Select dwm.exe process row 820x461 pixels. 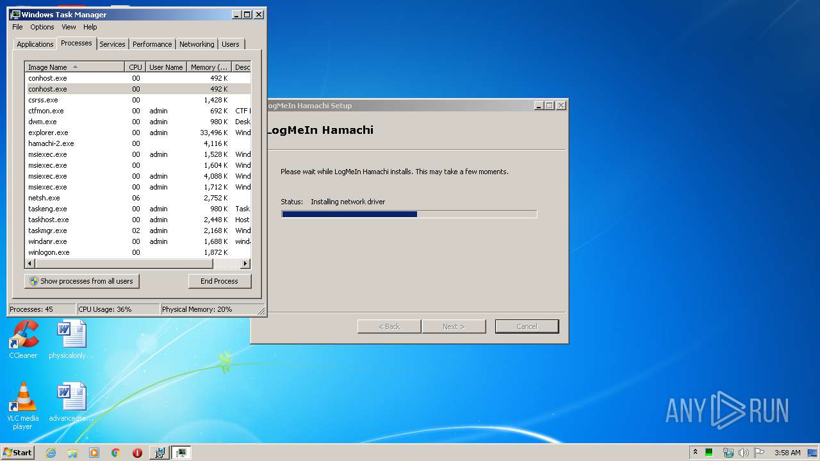pos(138,122)
